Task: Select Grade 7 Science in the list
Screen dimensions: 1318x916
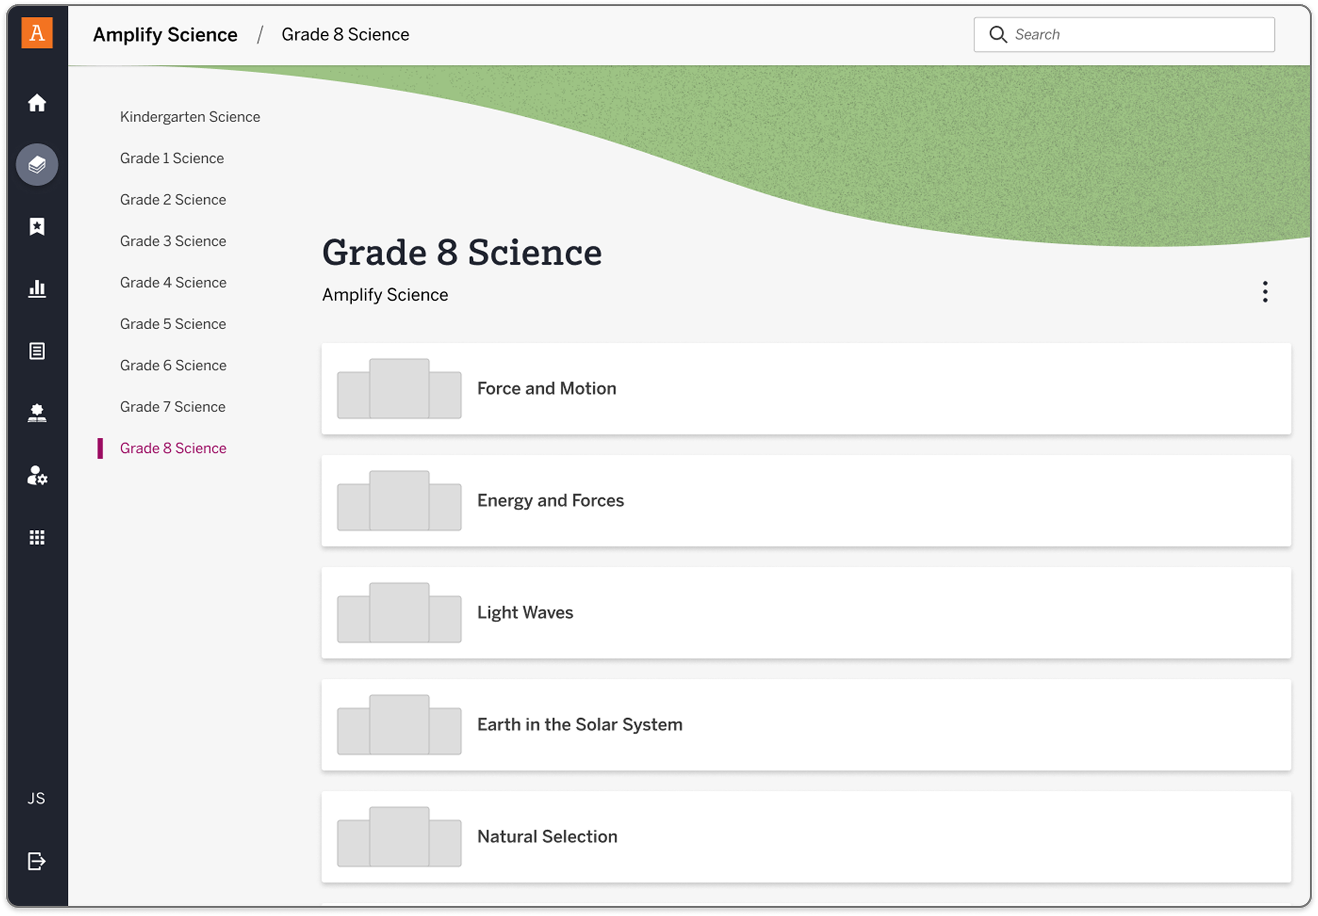Action: pos(172,407)
